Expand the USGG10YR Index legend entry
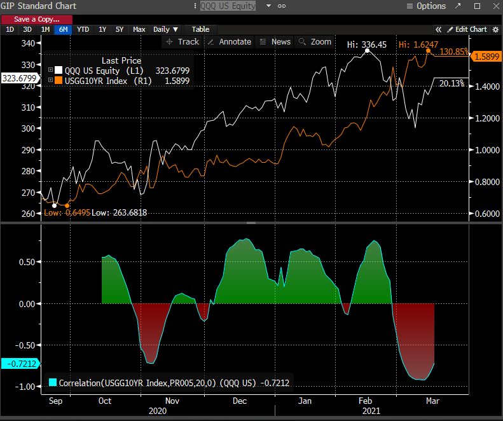 pyautogui.click(x=50, y=79)
